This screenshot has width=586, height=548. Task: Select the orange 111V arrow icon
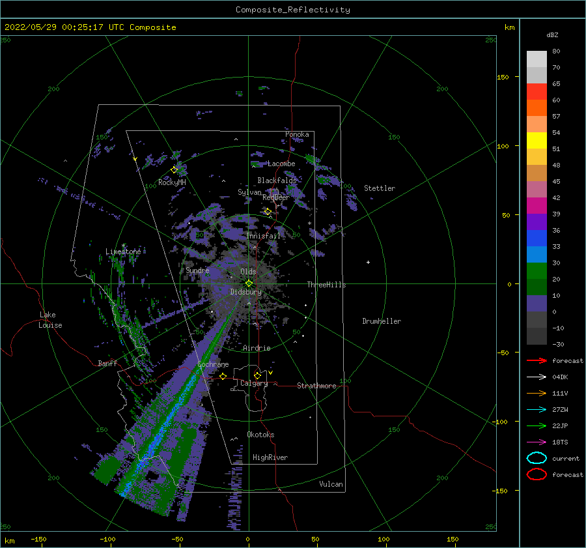coord(537,393)
